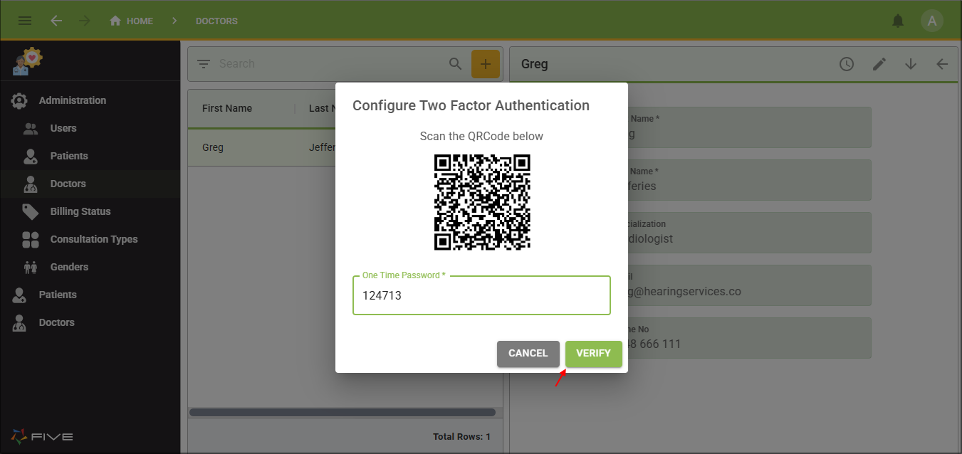Click the VERIFY button

(x=593, y=354)
